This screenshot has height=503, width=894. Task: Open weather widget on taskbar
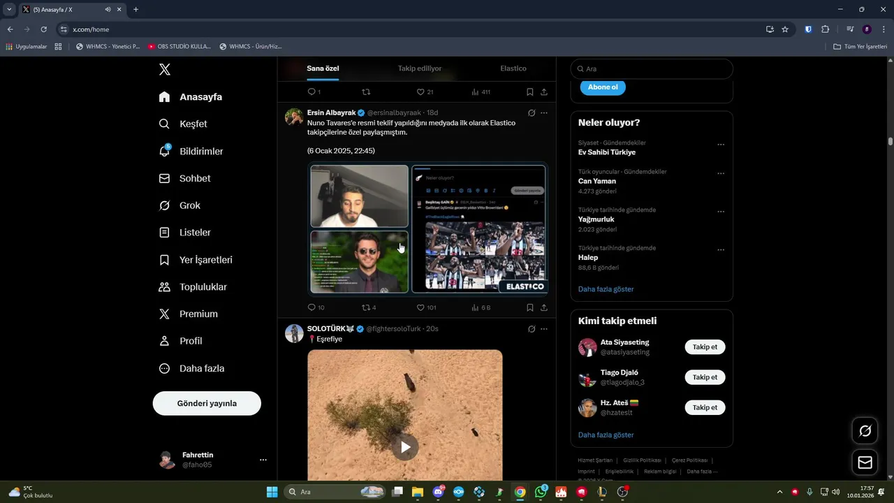(31, 492)
